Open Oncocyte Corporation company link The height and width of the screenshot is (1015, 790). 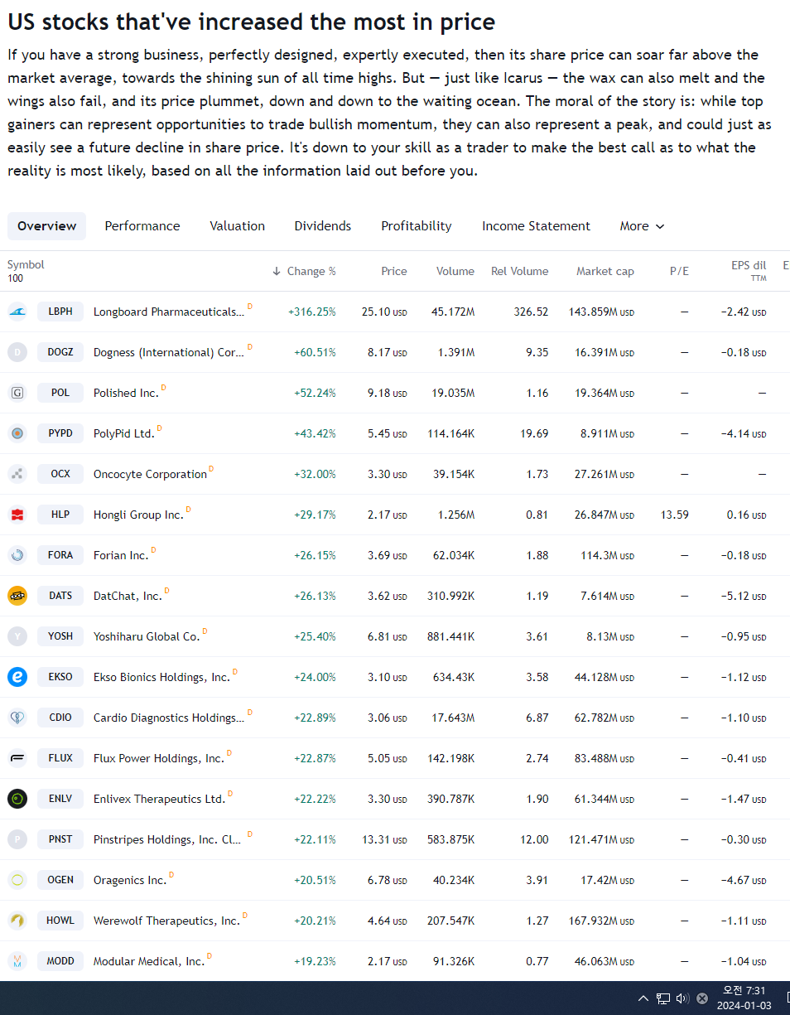150,475
